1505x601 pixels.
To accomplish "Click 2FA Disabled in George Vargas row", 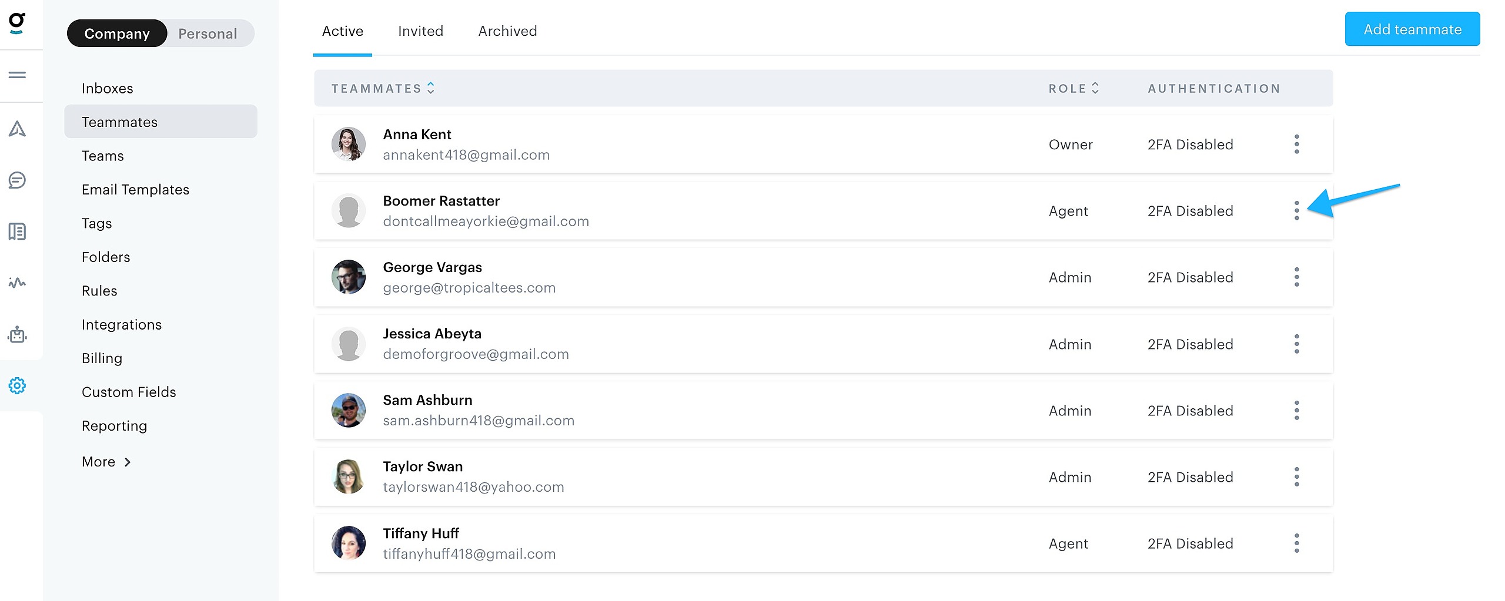I will pos(1190,277).
